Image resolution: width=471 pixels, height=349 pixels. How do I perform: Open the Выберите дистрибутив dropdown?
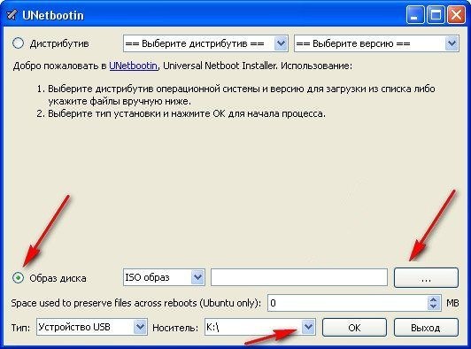point(205,43)
